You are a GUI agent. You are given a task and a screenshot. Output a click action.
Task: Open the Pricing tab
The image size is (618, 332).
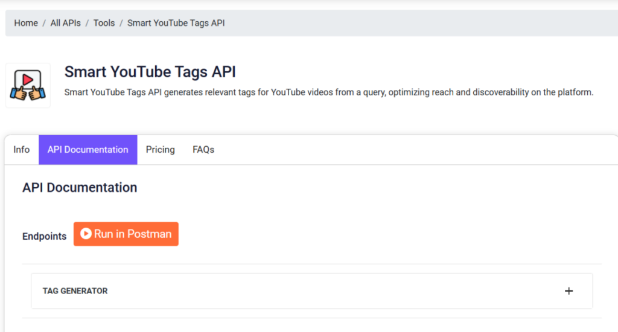point(161,150)
